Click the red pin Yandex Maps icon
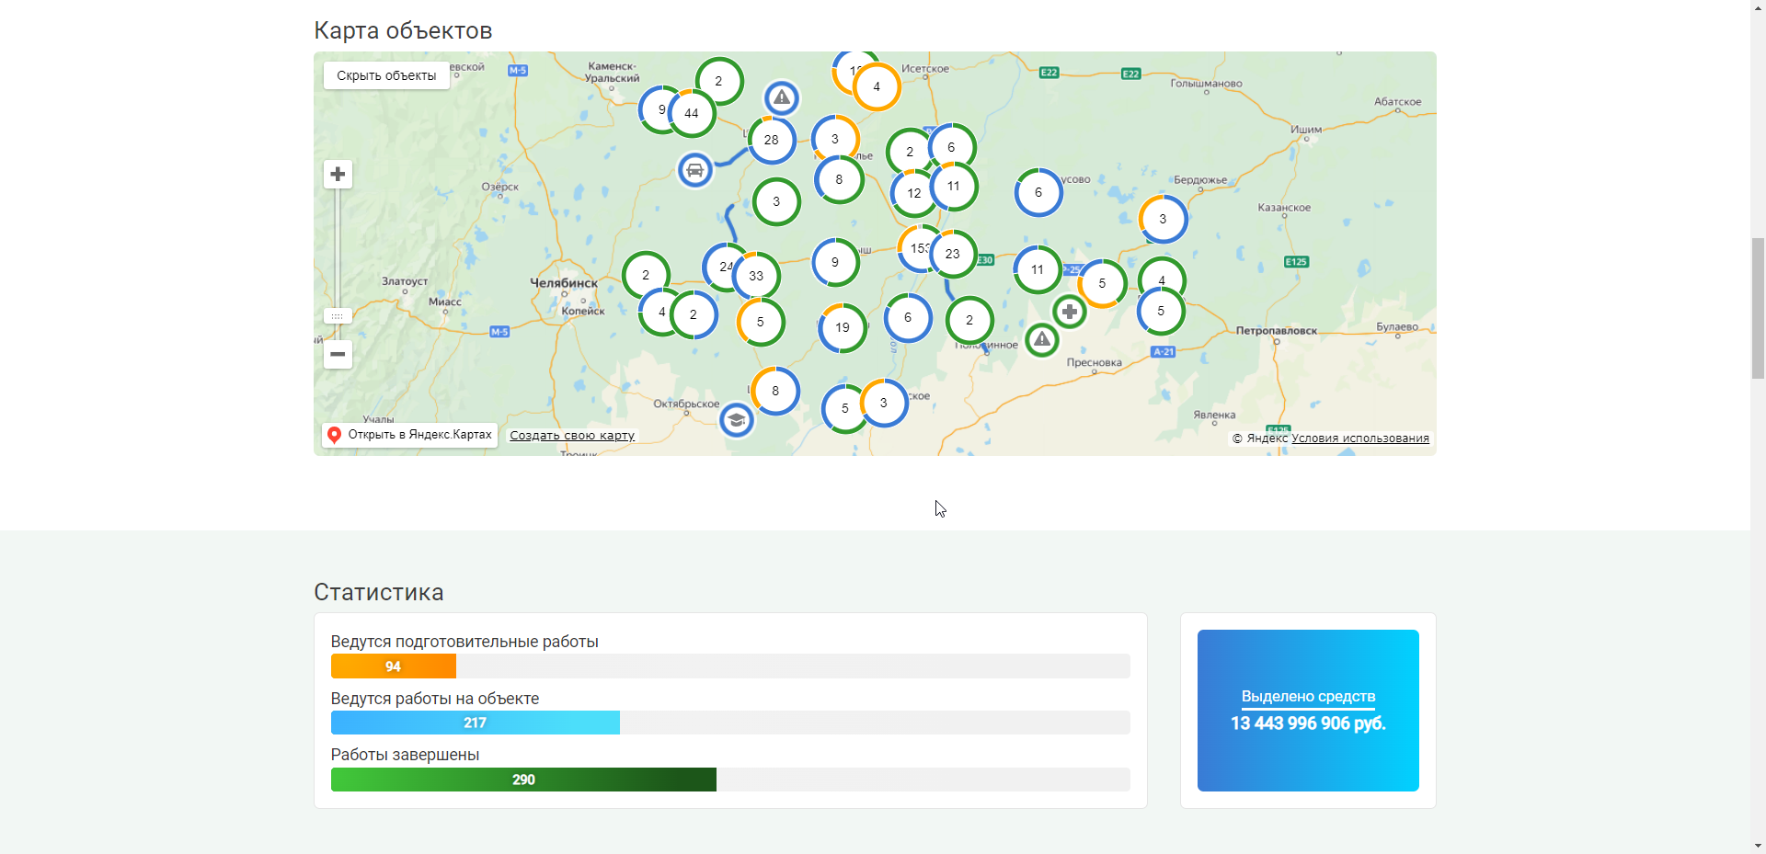This screenshot has width=1766, height=854. point(335,435)
